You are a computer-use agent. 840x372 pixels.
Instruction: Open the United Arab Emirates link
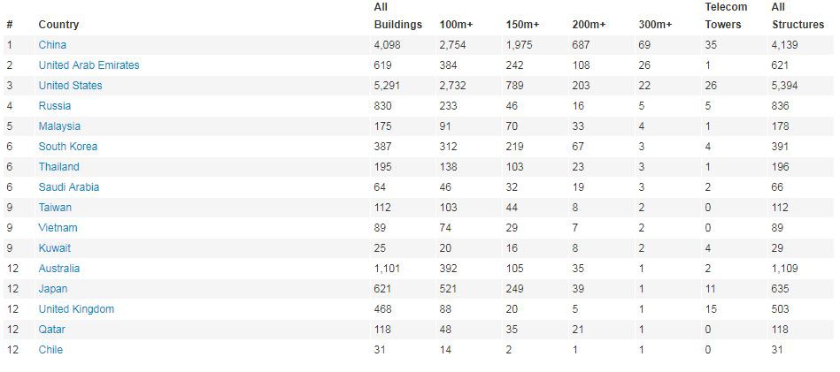coord(89,65)
